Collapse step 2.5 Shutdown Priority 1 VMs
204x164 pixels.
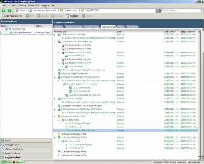point(58,63)
